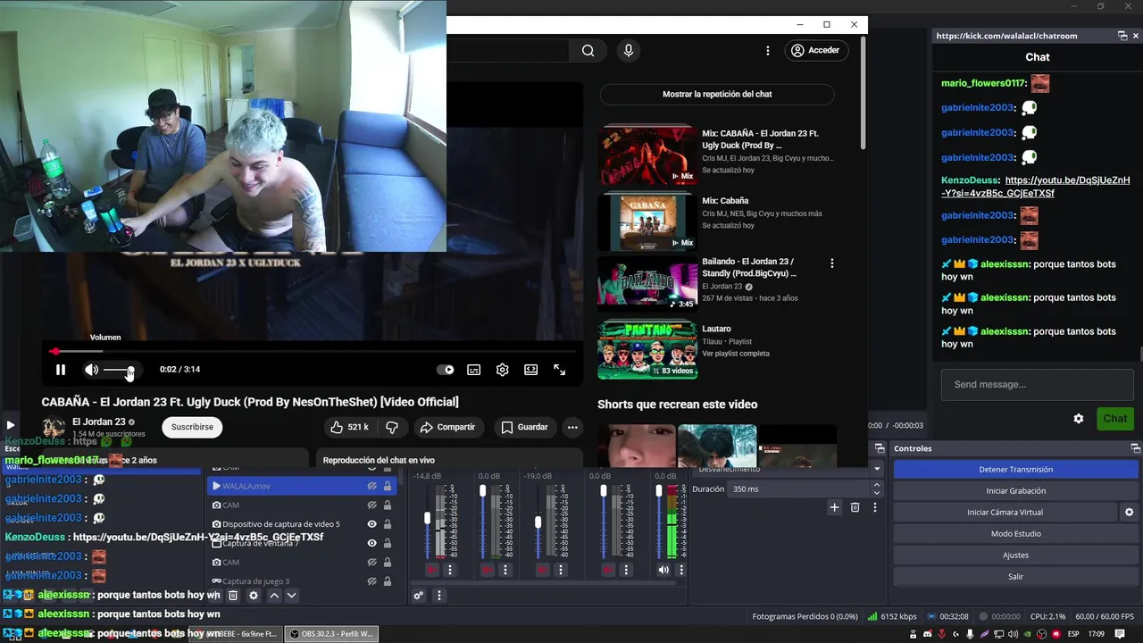
Task: Save video with the Guardar button
Action: pyautogui.click(x=524, y=427)
